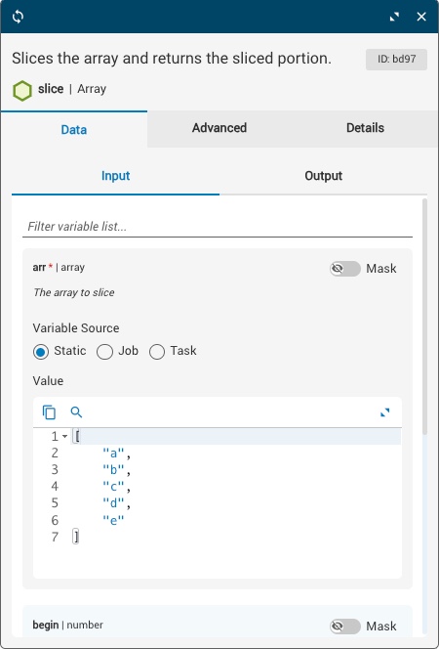This screenshot has width=439, height=649.
Task: Toggle the Mask switch for arr
Action: click(345, 269)
